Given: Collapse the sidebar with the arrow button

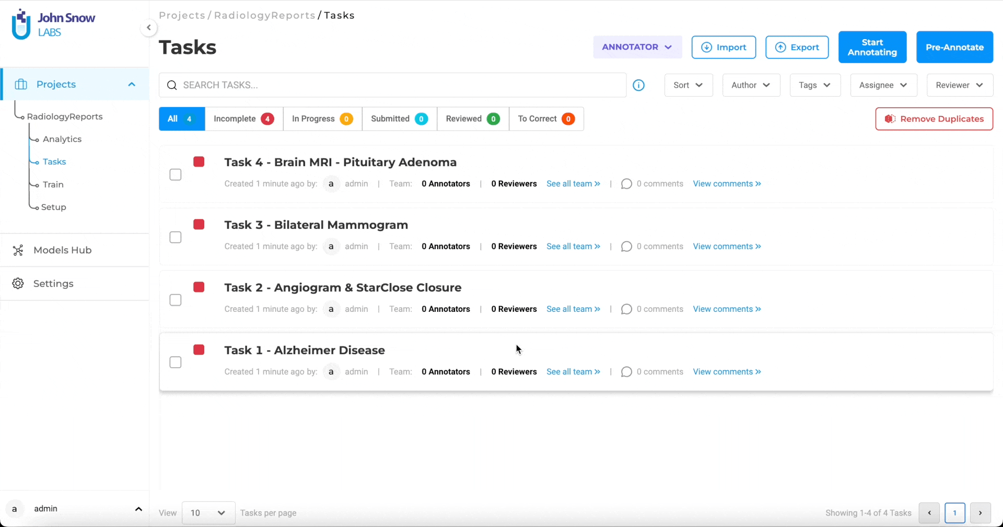Looking at the screenshot, I should pos(149,28).
